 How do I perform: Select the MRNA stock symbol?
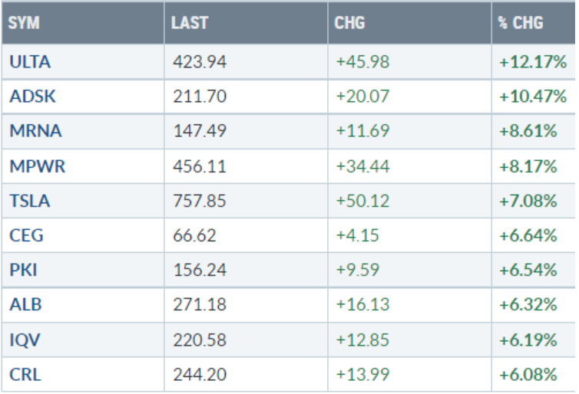35,131
